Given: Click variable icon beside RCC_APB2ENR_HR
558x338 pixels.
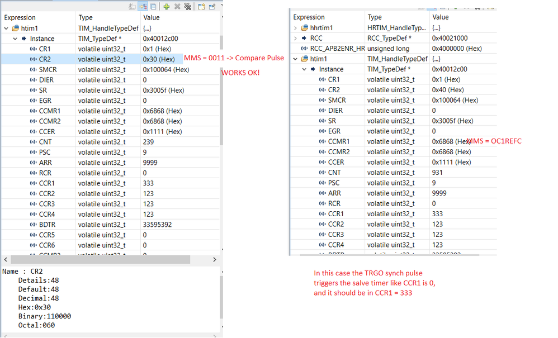Looking at the screenshot, I should click(x=305, y=49).
